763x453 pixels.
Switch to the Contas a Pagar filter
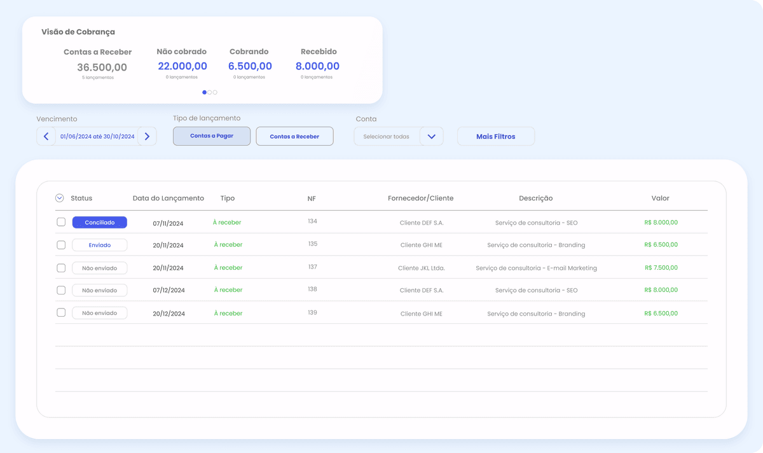[211, 136]
